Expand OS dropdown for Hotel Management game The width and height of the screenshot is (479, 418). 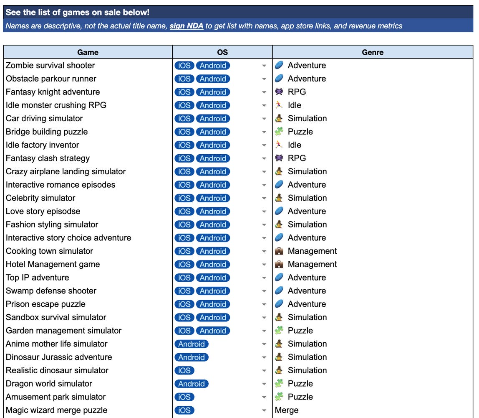pos(264,265)
